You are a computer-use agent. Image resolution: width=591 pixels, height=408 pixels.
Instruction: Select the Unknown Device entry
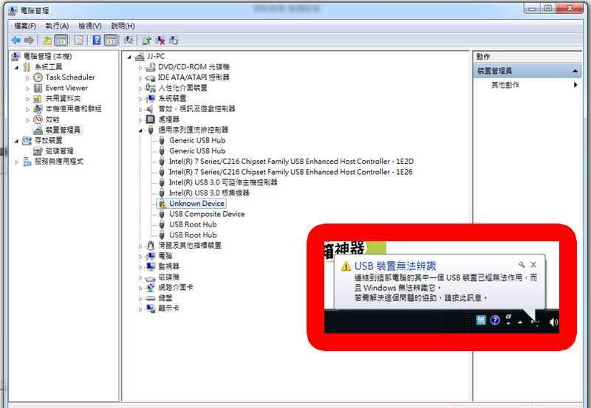coord(197,204)
